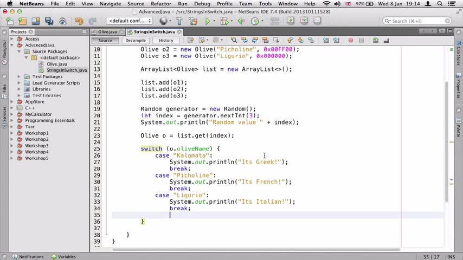The image size is (463, 260).
Task: Debug the project from the toolbar
Action: tap(224, 21)
